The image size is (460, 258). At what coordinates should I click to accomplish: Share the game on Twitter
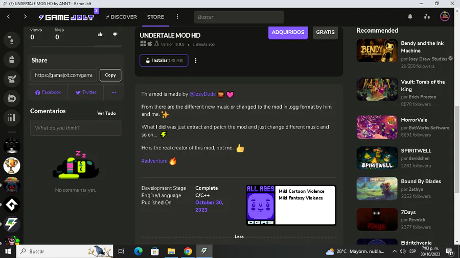click(86, 92)
